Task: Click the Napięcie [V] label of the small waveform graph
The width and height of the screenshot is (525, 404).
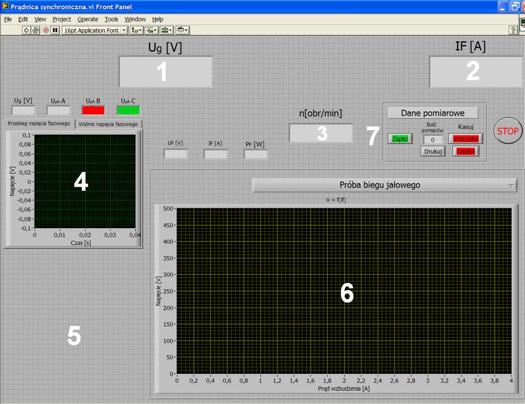Action: [x=12, y=181]
